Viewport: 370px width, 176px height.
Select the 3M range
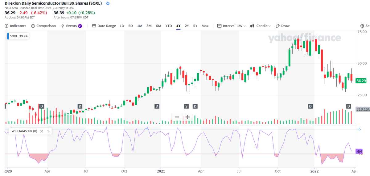(149, 26)
